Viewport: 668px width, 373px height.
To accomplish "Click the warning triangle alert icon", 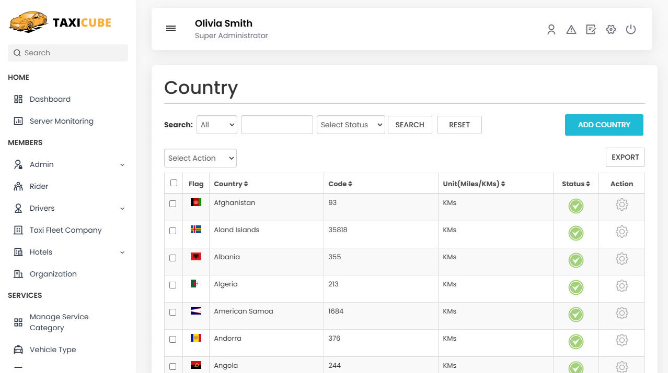I will click(x=571, y=30).
